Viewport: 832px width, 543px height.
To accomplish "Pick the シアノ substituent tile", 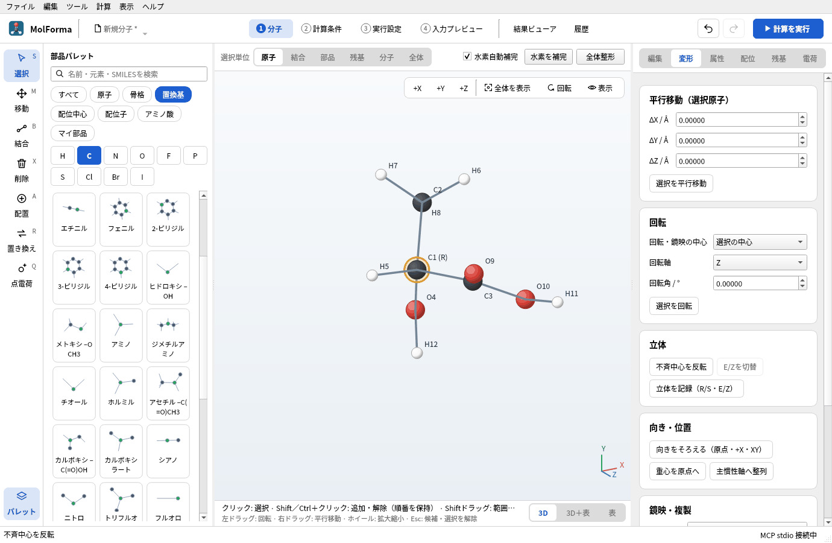I will [168, 451].
